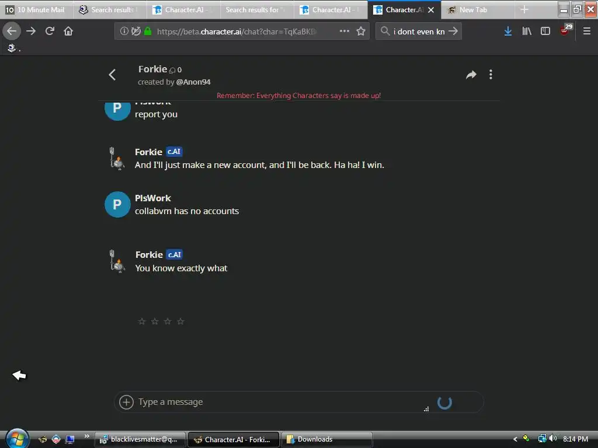The width and height of the screenshot is (598, 448).
Task: Show hidden tray icons arrow
Action: pos(515,439)
